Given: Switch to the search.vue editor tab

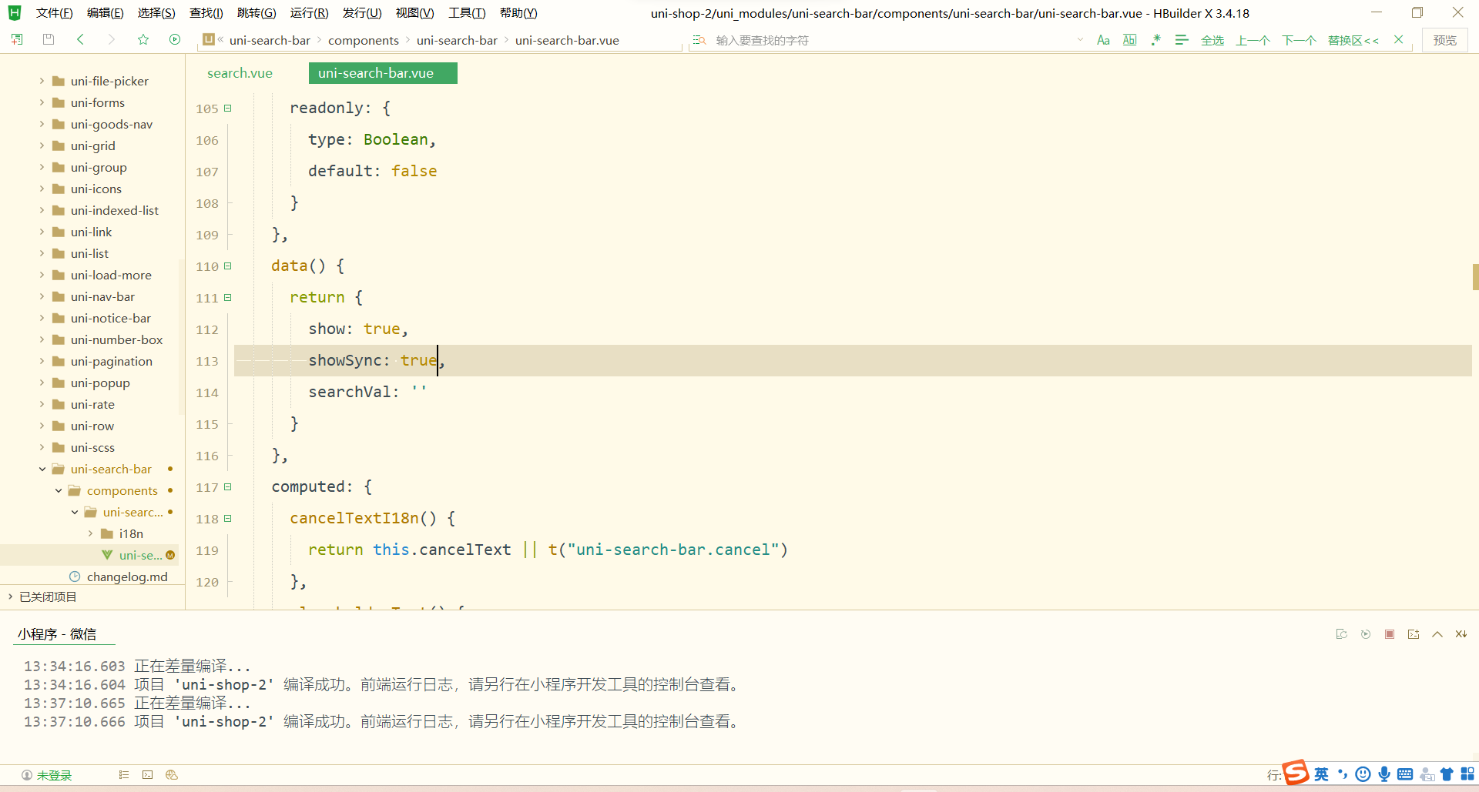Looking at the screenshot, I should 240,72.
